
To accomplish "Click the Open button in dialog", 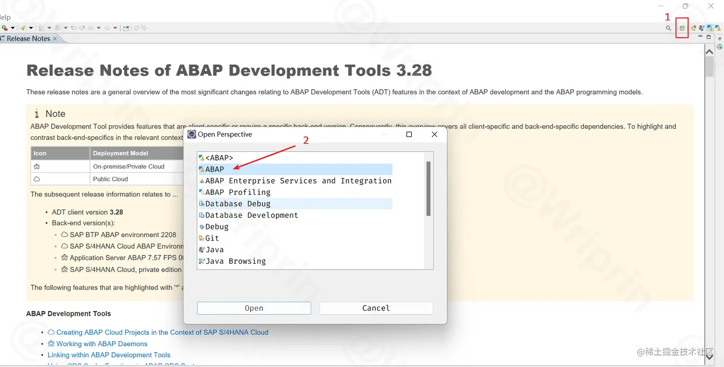I will [x=254, y=308].
